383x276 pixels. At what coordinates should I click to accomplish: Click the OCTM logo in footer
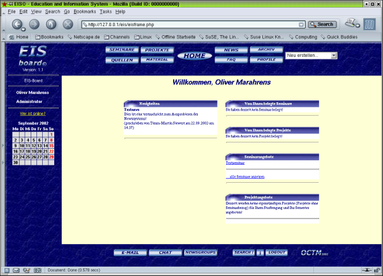click(315, 252)
